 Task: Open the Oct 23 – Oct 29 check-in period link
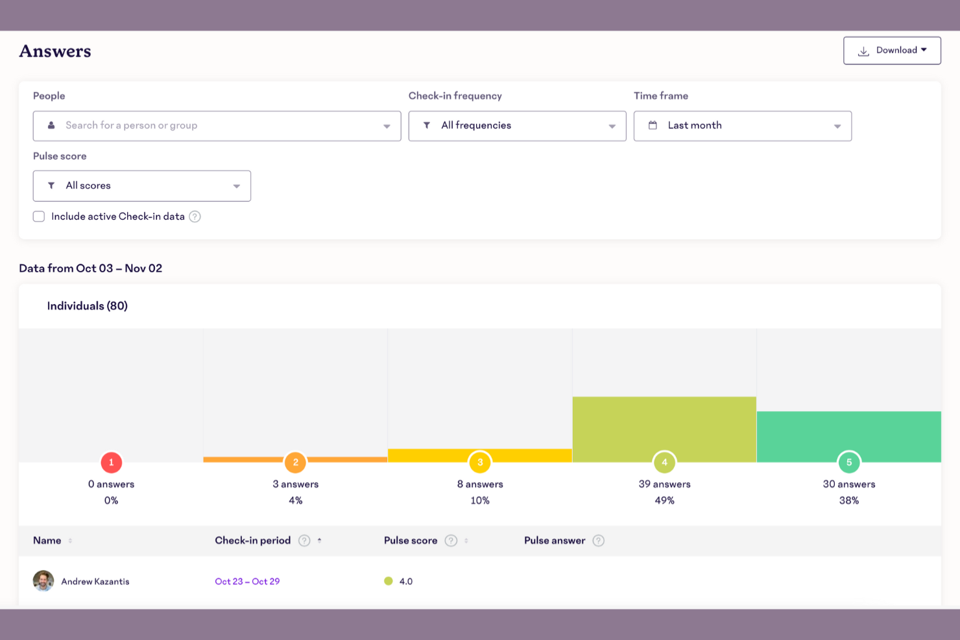coord(247,581)
